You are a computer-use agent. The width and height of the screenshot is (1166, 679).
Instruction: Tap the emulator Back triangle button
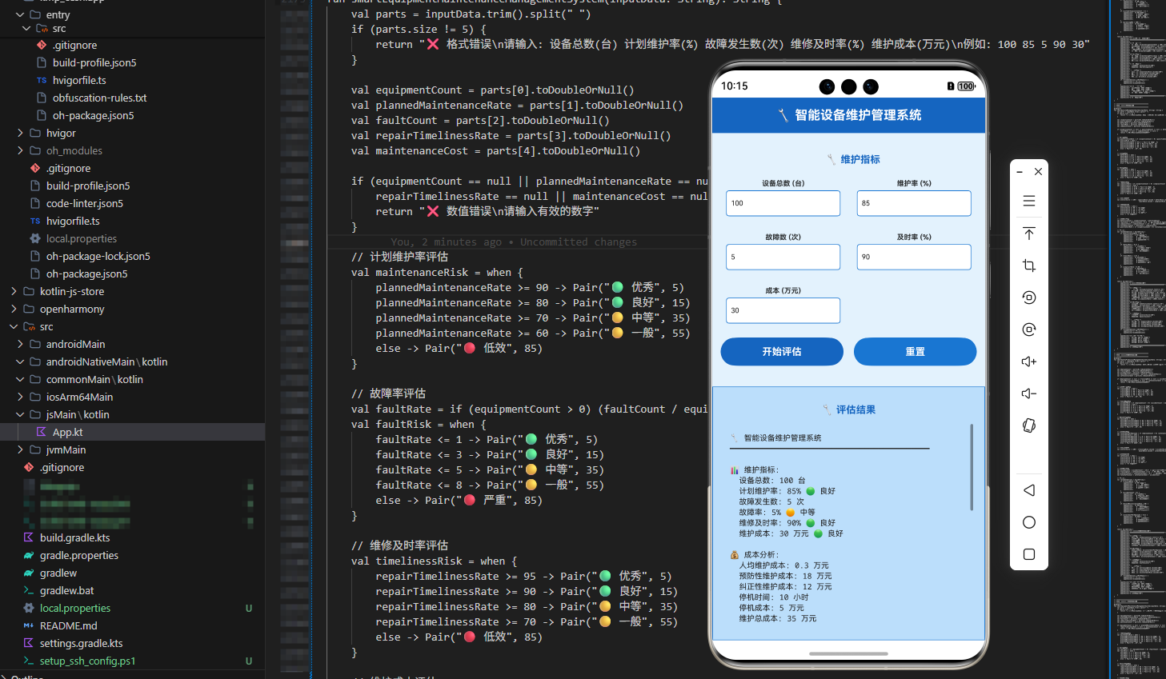click(1029, 490)
